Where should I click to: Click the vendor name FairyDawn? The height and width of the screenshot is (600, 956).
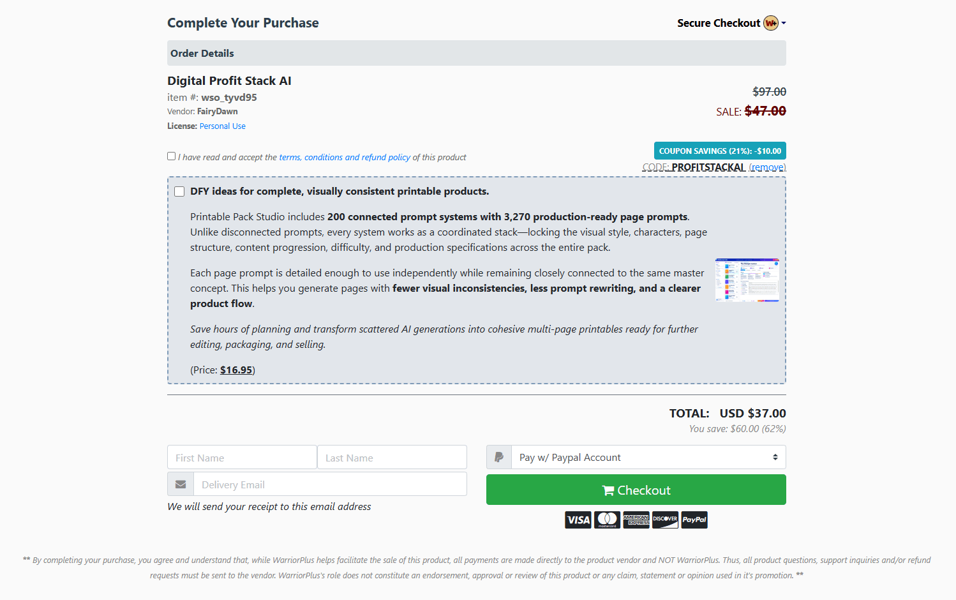[x=217, y=112]
